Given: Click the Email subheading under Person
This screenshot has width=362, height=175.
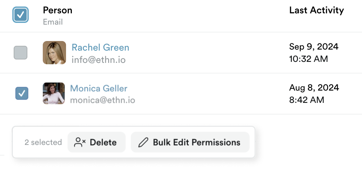Looking at the screenshot, I should [x=53, y=22].
